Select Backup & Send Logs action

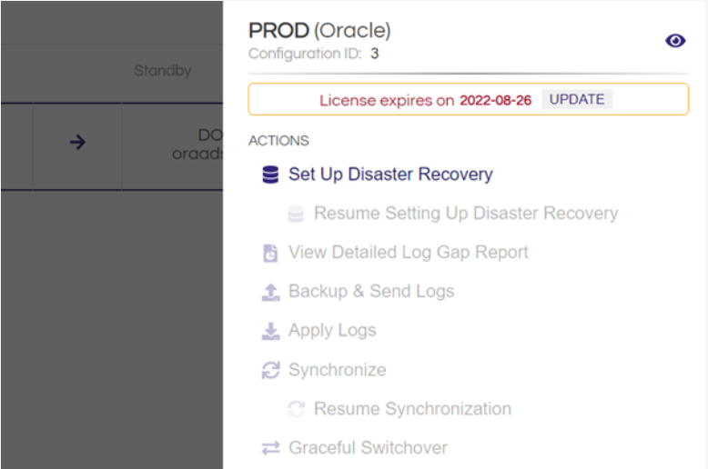370,292
